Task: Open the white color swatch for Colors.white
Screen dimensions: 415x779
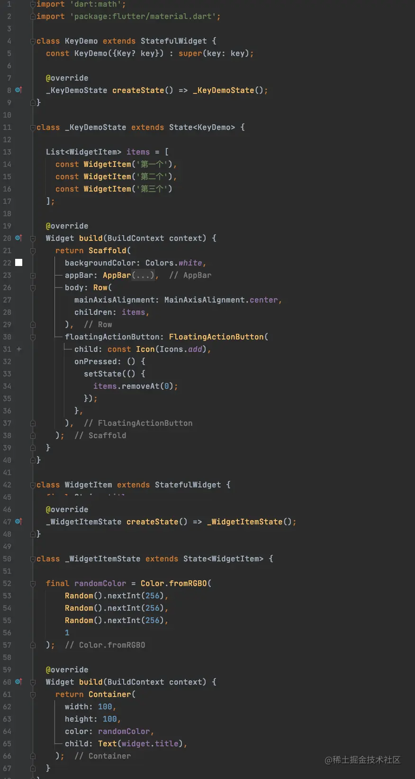Action: (19, 262)
